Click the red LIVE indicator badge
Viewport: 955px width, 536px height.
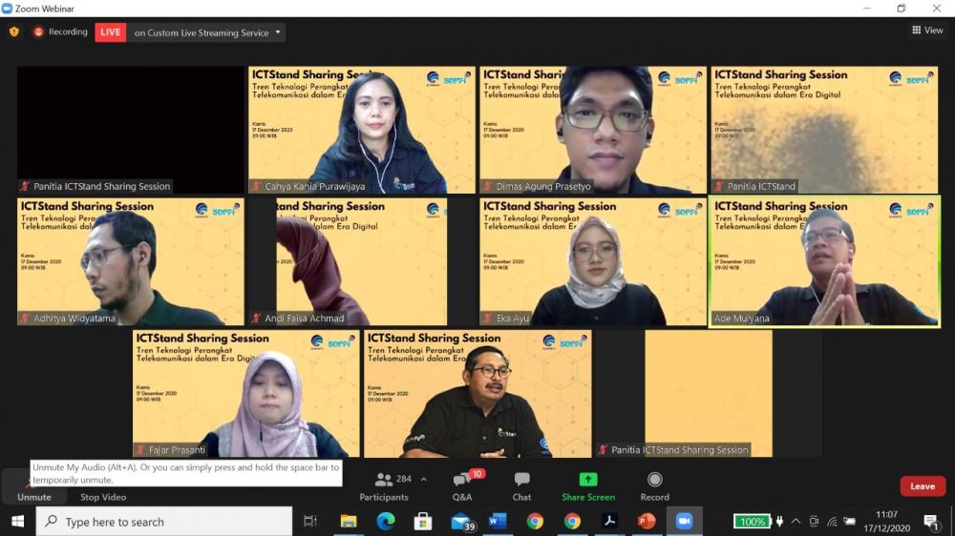(111, 32)
